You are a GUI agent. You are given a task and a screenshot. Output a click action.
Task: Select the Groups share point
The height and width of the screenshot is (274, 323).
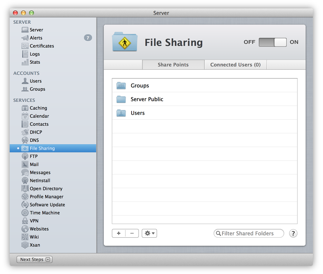point(205,85)
